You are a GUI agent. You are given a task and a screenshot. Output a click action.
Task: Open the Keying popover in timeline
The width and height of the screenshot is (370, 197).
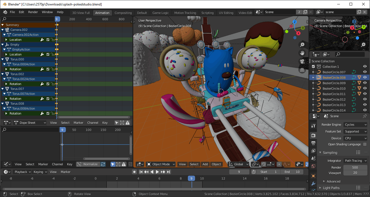(x=40, y=172)
